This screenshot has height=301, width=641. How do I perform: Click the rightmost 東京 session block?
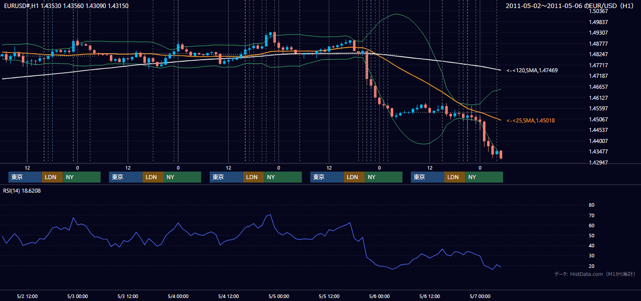pyautogui.click(x=427, y=177)
